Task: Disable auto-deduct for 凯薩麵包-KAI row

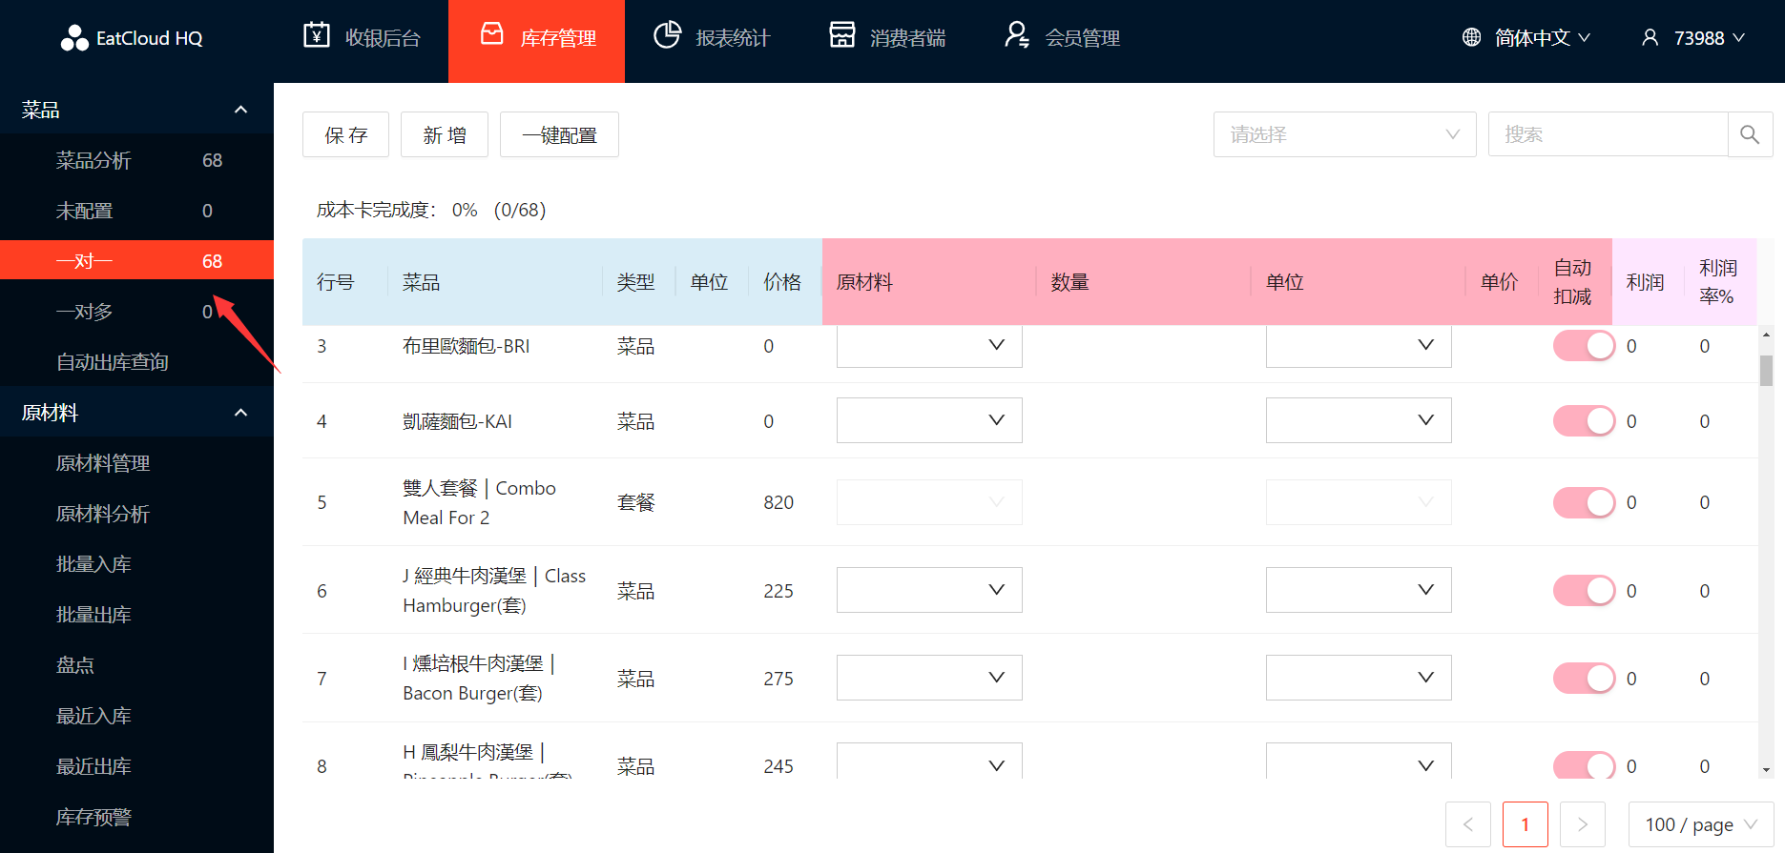Action: (1584, 420)
